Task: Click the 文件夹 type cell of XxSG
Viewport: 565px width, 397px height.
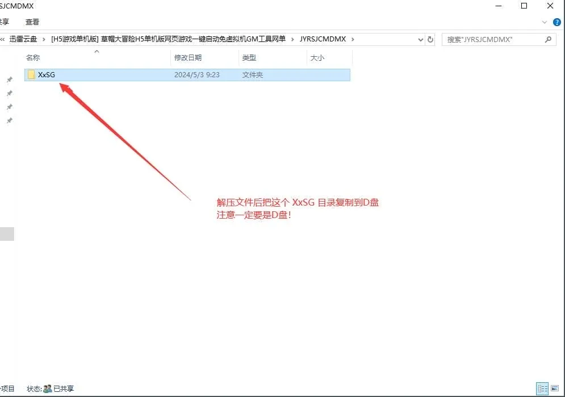Action: coord(253,74)
